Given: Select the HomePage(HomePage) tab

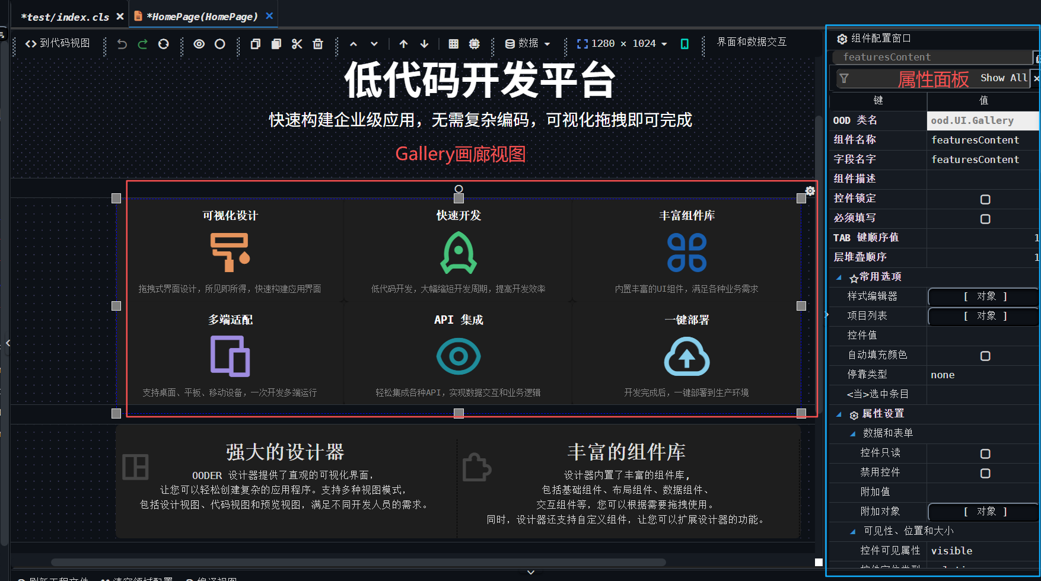Looking at the screenshot, I should pyautogui.click(x=202, y=17).
